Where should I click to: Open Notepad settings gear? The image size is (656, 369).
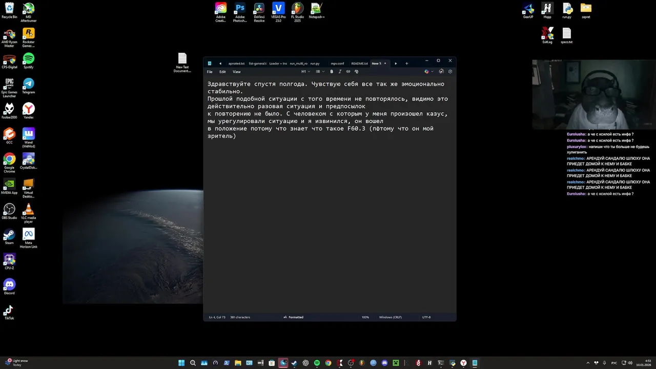point(450,72)
